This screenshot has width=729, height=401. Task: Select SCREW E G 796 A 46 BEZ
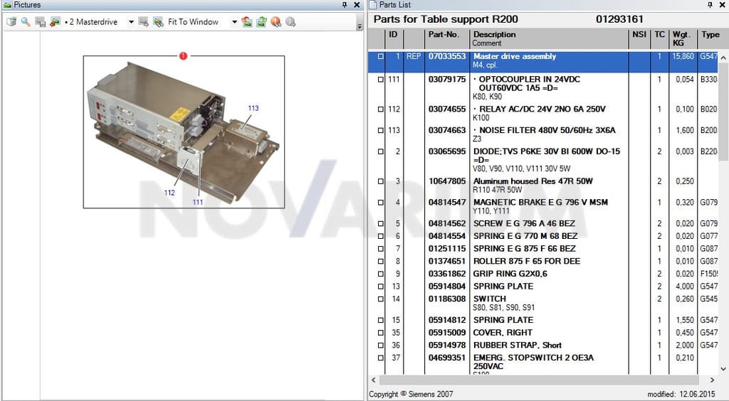click(x=524, y=224)
